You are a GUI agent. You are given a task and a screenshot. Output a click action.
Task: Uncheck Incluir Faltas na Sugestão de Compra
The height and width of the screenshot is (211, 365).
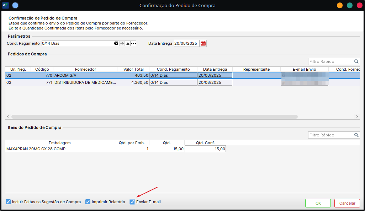tap(8, 202)
